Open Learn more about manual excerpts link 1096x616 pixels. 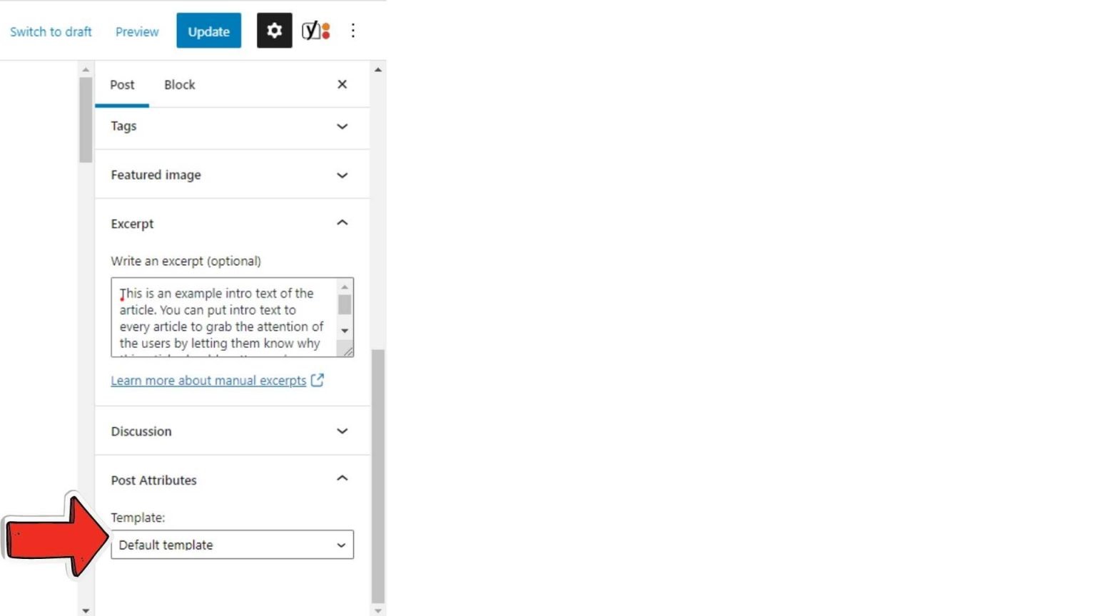pos(208,381)
